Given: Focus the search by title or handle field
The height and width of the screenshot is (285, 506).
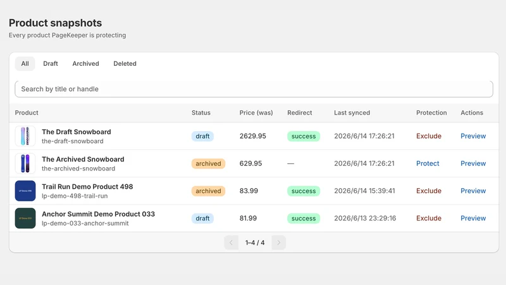Looking at the screenshot, I should (x=254, y=89).
